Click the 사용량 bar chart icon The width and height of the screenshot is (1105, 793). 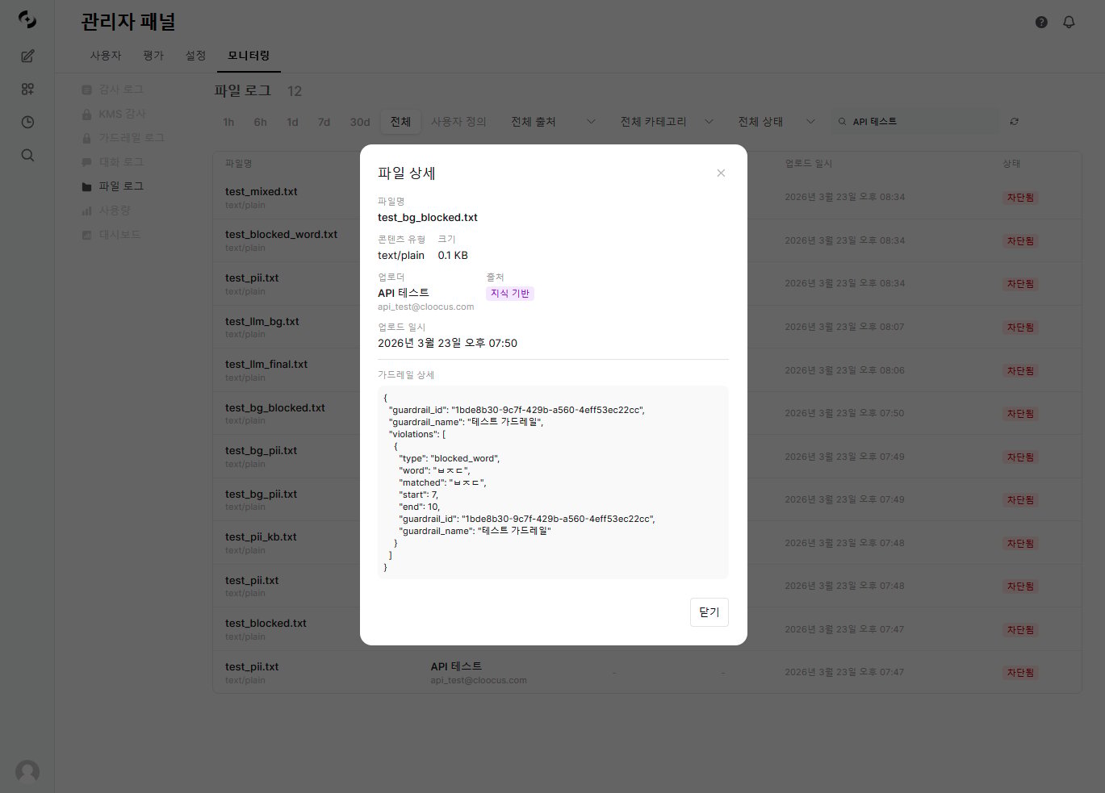(86, 211)
